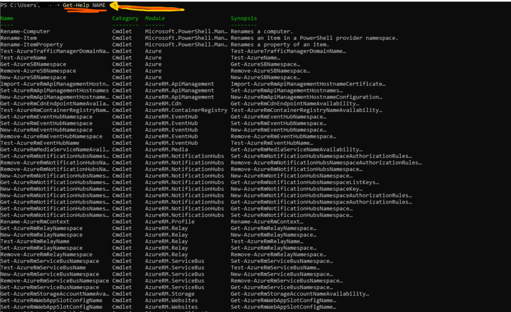Click "Test-AzureRmRelayName…" in the Synopsis column

click(267, 241)
